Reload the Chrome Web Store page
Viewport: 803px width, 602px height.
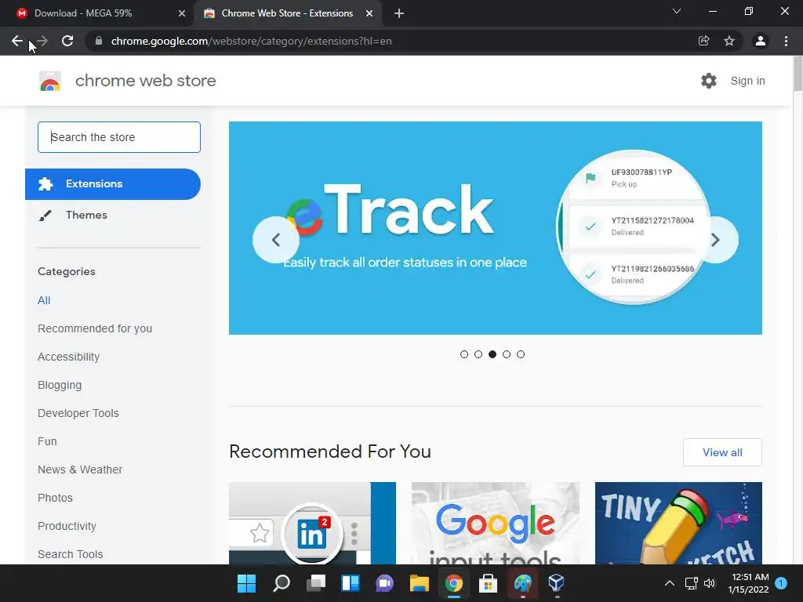coord(67,41)
